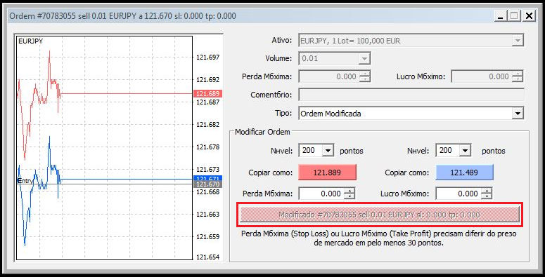Screen dimensions: 545x277
Task: Minimize the Ordem #70783055 window
Action: click(500, 15)
